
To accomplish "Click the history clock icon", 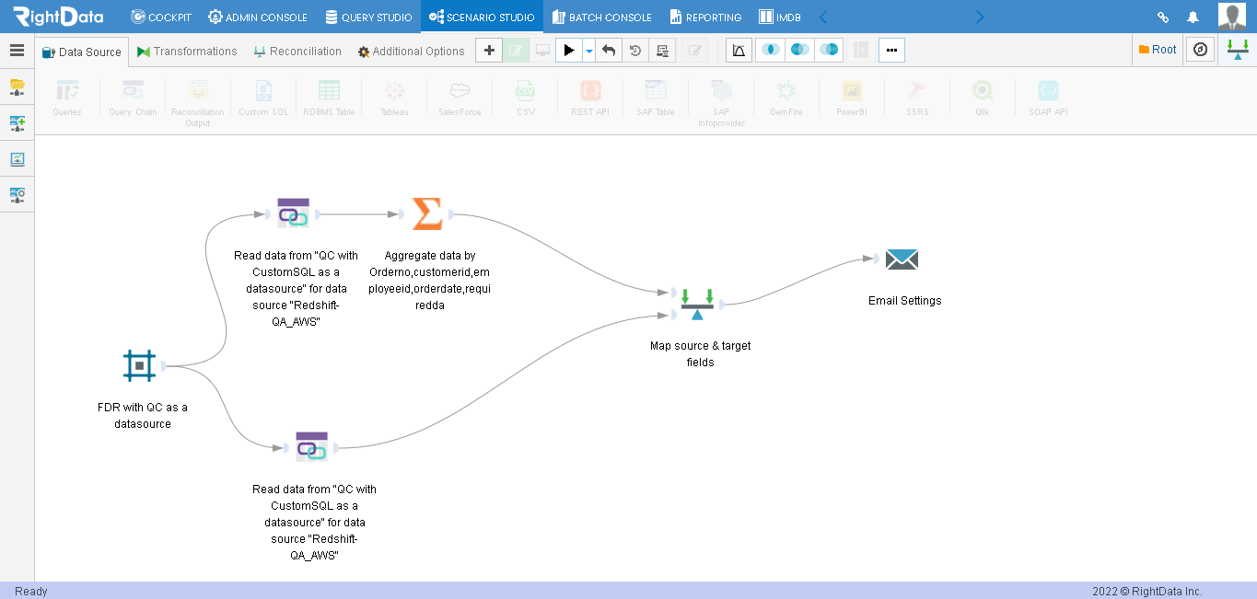I will coord(635,51).
